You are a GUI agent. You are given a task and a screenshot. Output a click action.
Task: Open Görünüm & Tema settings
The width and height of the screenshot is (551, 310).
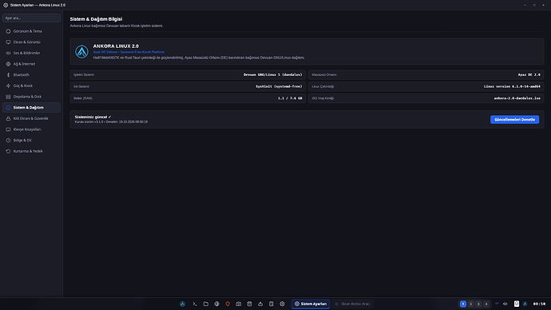point(31,31)
